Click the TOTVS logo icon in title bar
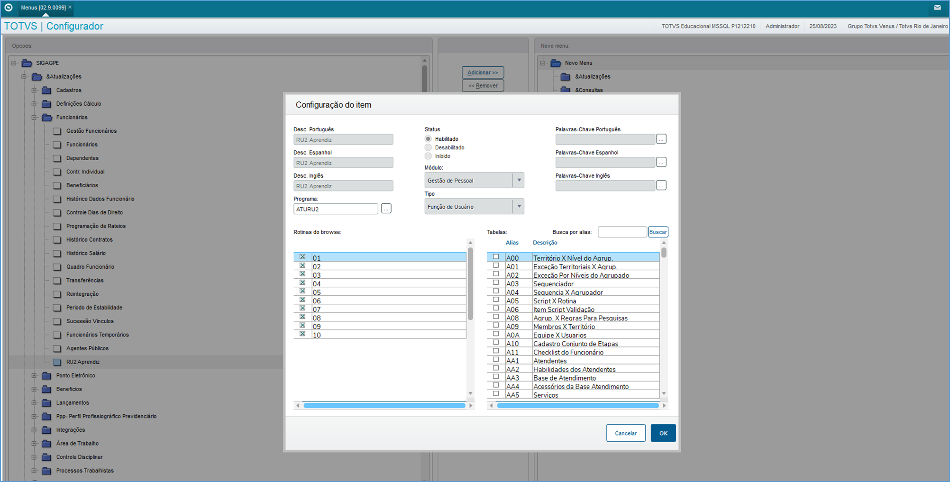950x482 pixels. tap(9, 7)
